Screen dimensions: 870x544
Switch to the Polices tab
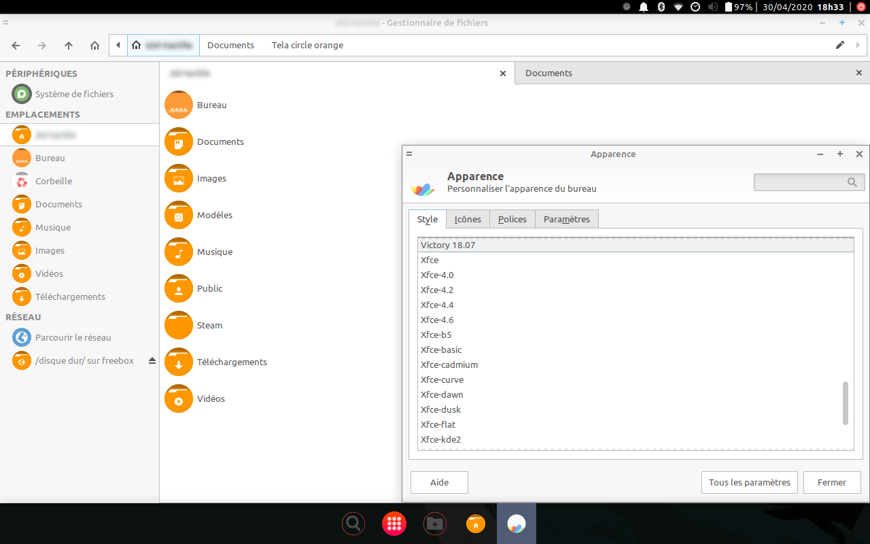512,219
